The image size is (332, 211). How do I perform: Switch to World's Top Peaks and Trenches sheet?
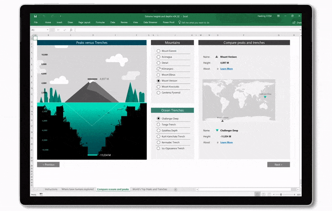150,189
